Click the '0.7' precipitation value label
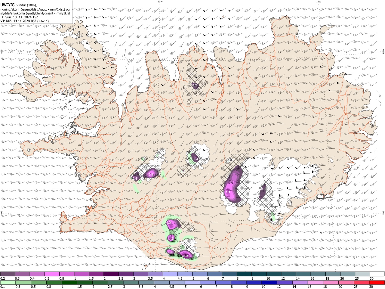Image resolution: width=385 pixels, height=289 pixels. point(174,241)
